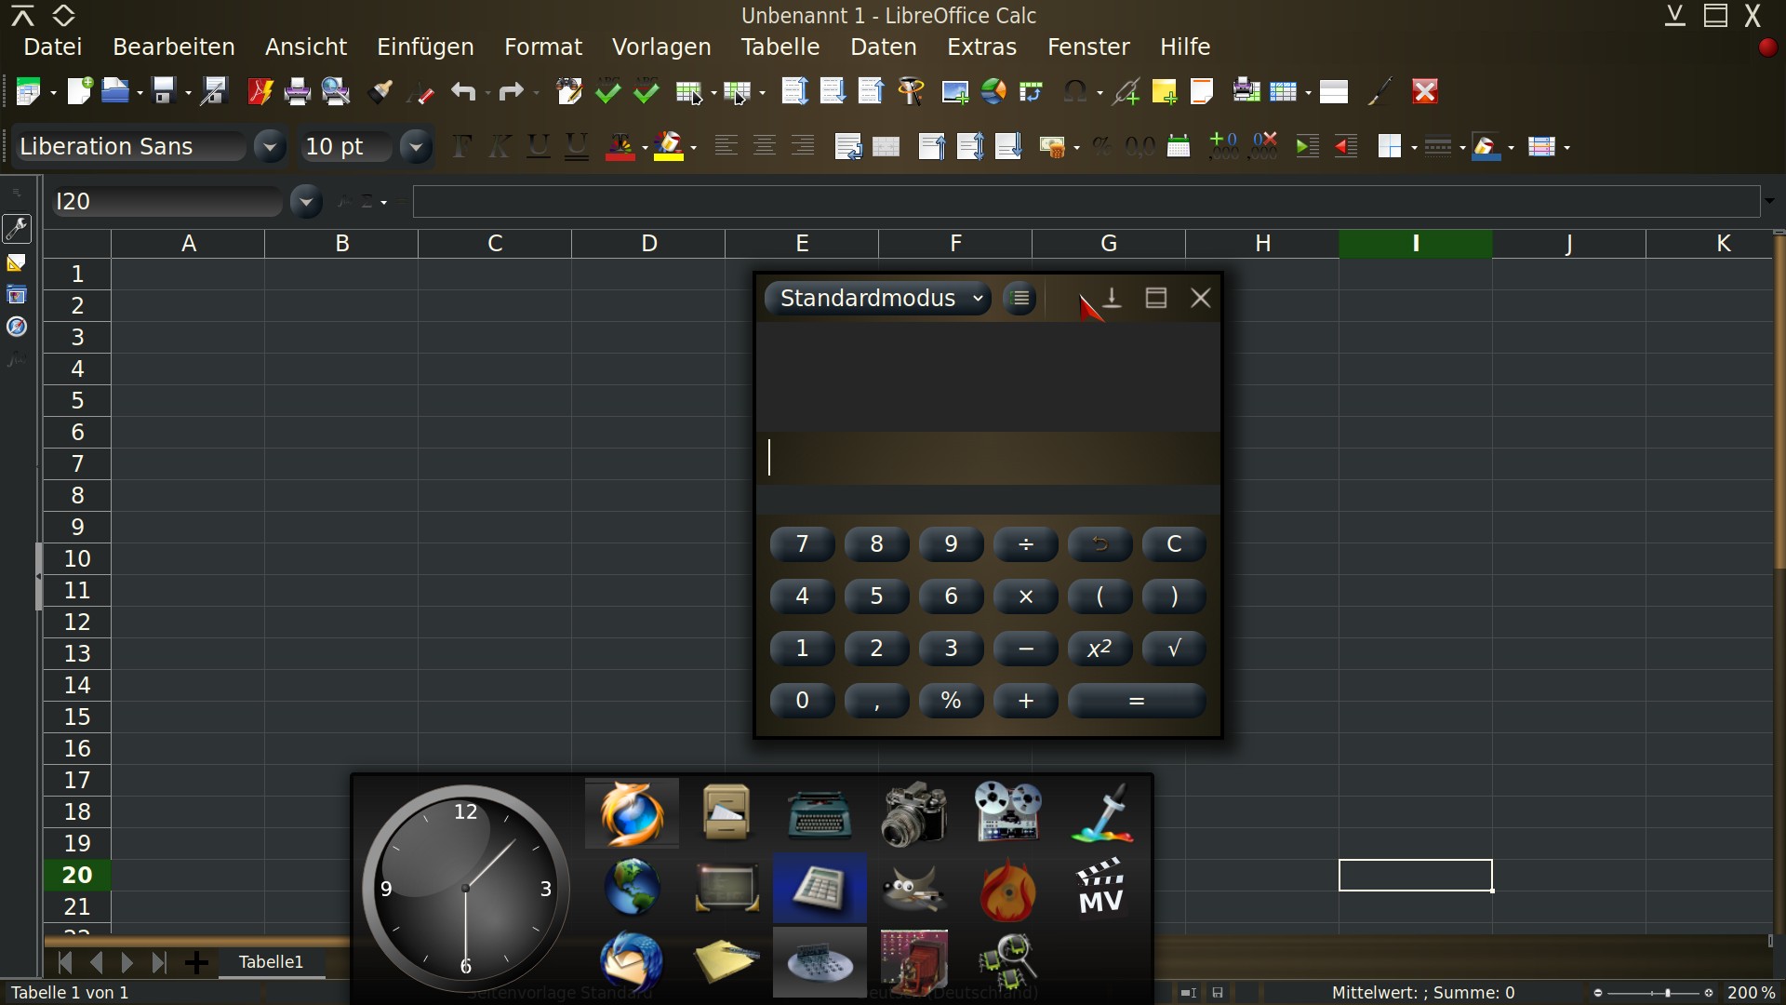The height and width of the screenshot is (1005, 1786).
Task: Format selection as date calendar icon
Action: (x=1179, y=146)
